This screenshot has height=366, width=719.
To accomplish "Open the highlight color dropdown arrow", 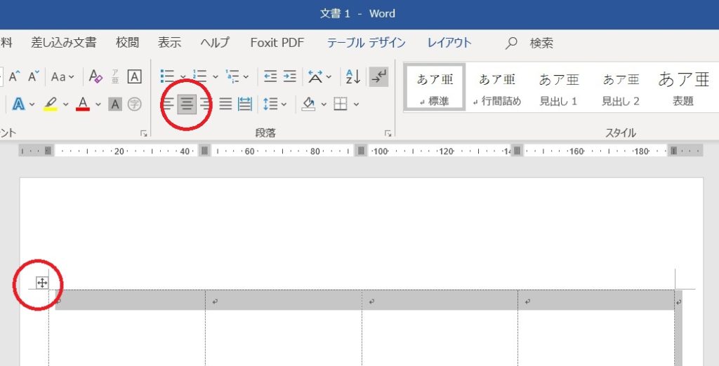I will (65, 105).
